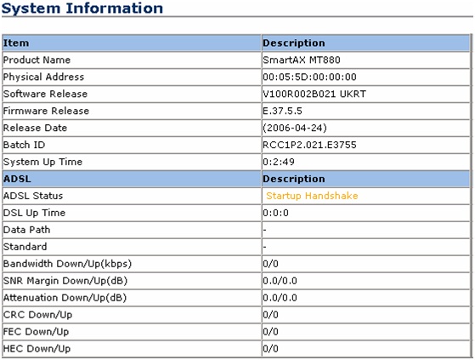Click the Batch ID value RCC1P2.021.E3755
Image resolution: width=475 pixels, height=360 pixels.
309,145
